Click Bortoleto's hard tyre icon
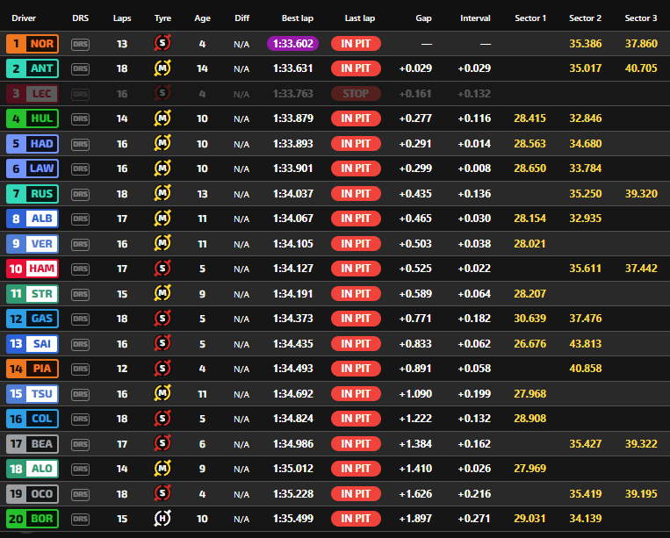The width and height of the screenshot is (670, 538). [162, 519]
